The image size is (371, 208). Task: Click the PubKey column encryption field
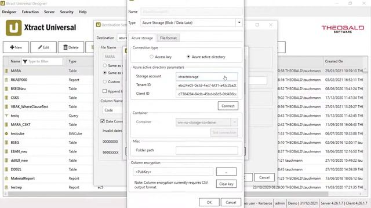pos(173,172)
